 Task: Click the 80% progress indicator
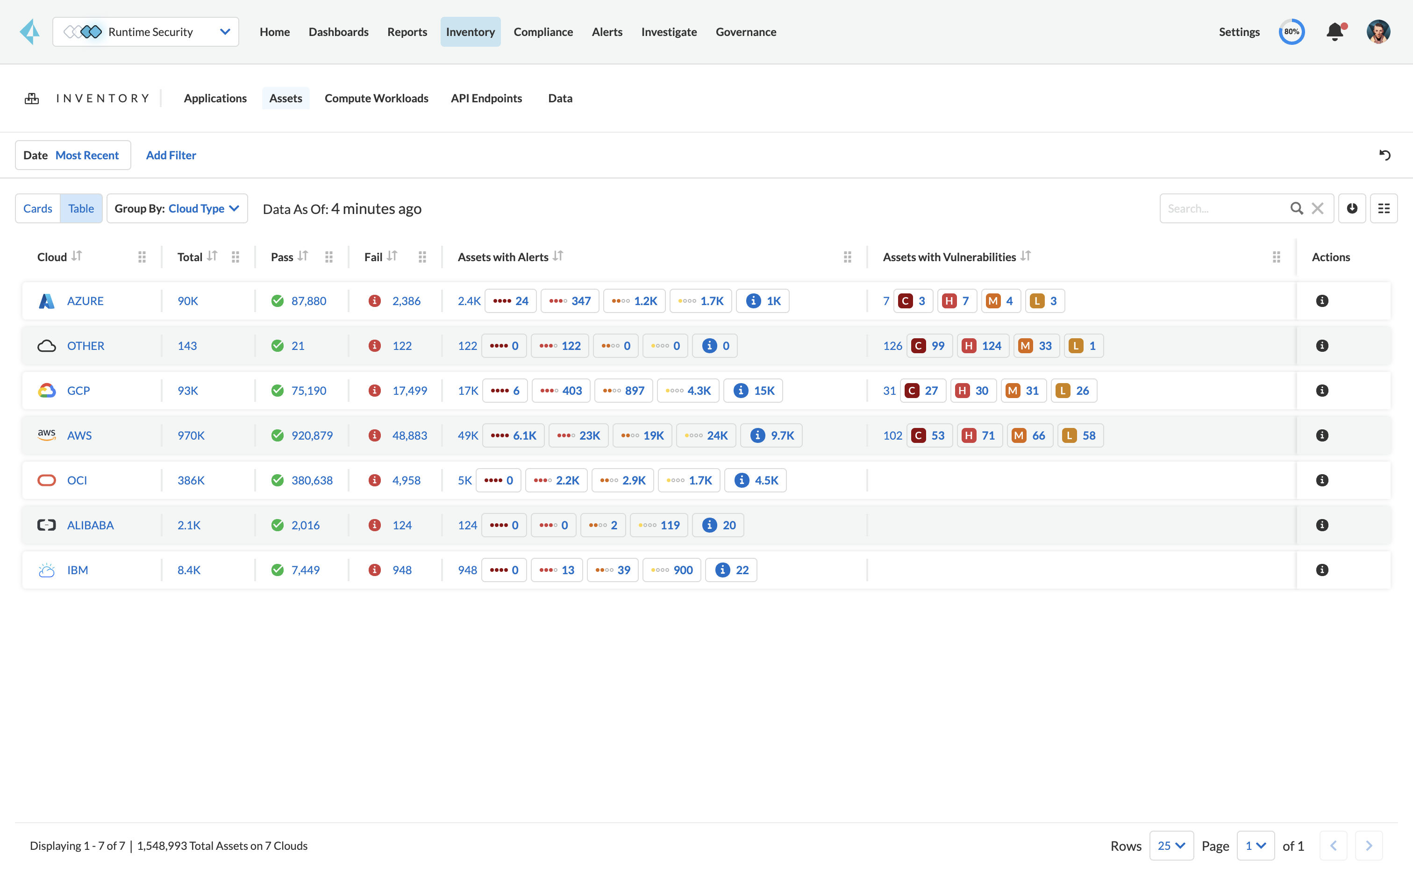coord(1291,32)
